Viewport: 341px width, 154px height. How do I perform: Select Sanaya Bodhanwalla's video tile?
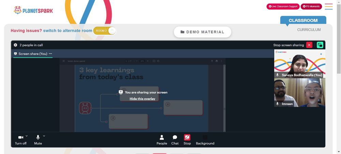[300, 64]
